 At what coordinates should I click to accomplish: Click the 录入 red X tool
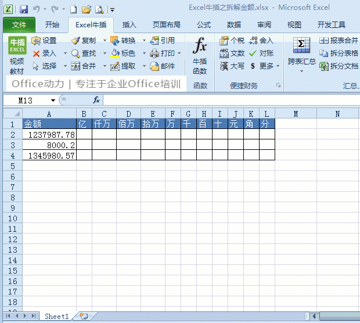tap(44, 53)
